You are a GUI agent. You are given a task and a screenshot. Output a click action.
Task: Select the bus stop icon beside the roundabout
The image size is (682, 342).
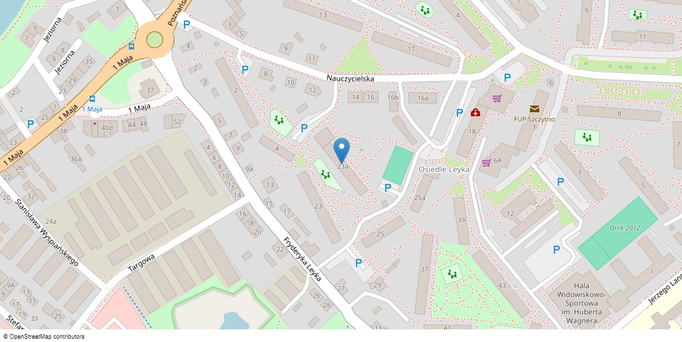point(131,46)
